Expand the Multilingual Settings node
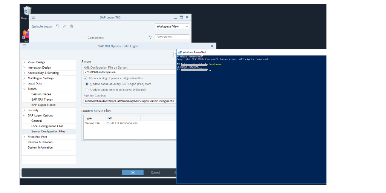 [x=24, y=78]
